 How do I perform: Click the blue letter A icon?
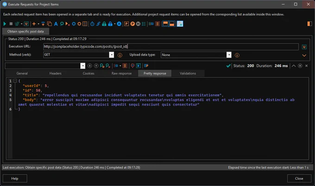[56, 24]
